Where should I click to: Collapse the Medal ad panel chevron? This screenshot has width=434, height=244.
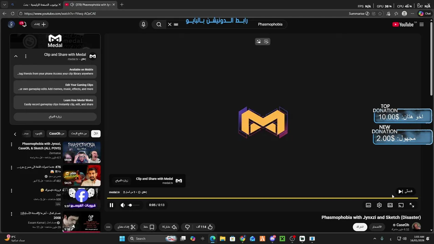tap(16, 56)
